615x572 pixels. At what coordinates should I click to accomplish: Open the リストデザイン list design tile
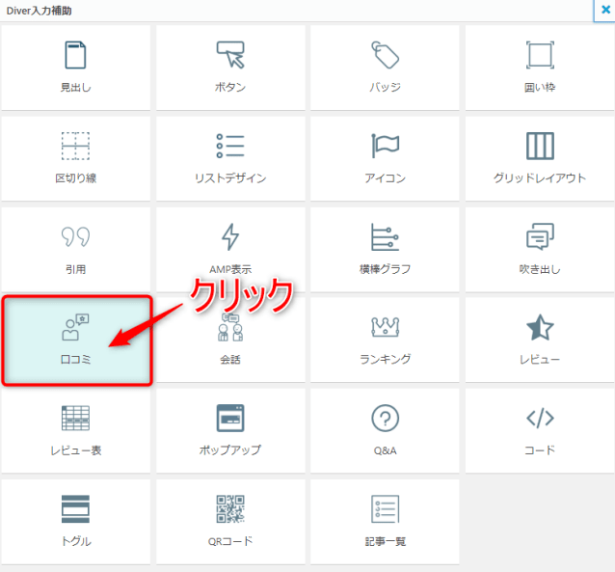pos(230,158)
